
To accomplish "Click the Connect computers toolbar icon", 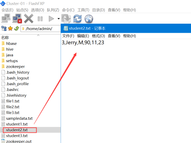I will click(x=6, y=19).
